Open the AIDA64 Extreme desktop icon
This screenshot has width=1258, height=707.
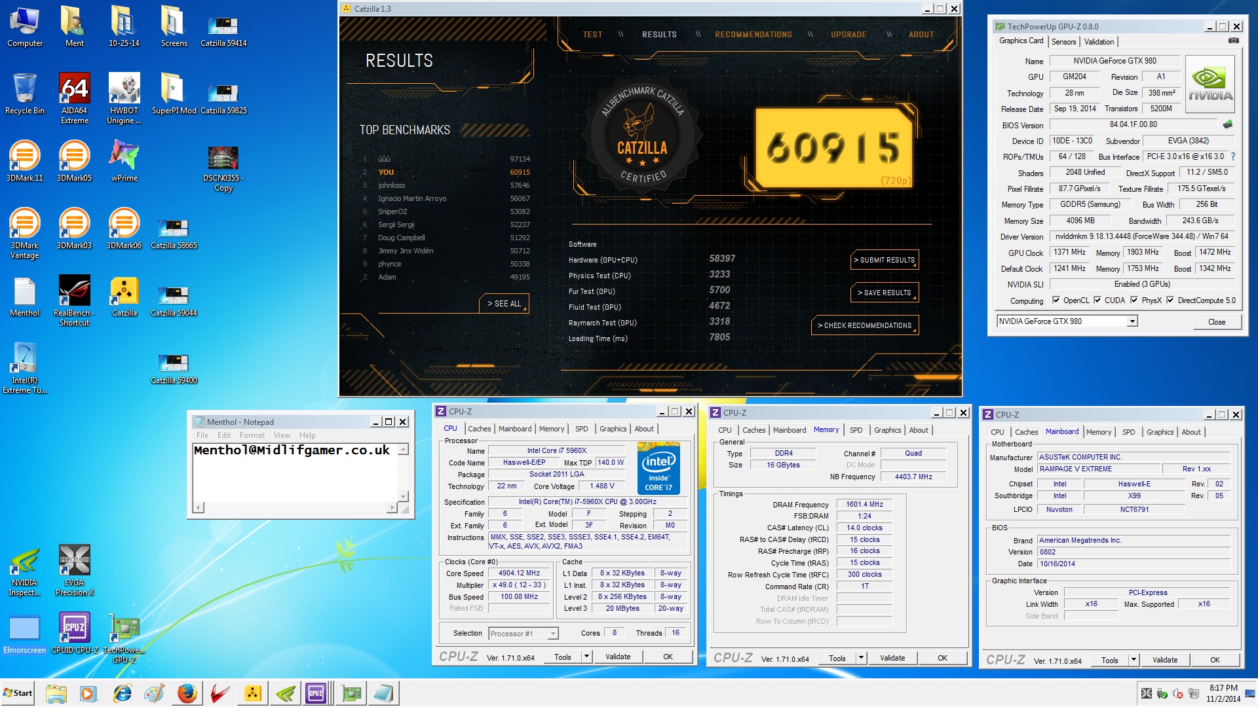74,98
